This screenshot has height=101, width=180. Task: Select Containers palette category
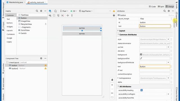(11, 34)
